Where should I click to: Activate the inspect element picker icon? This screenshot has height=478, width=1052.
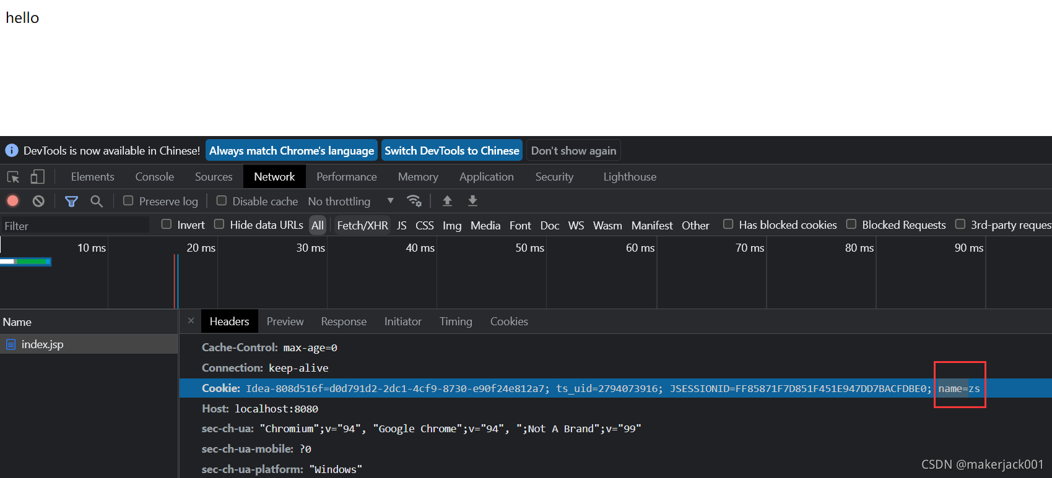pyautogui.click(x=13, y=177)
